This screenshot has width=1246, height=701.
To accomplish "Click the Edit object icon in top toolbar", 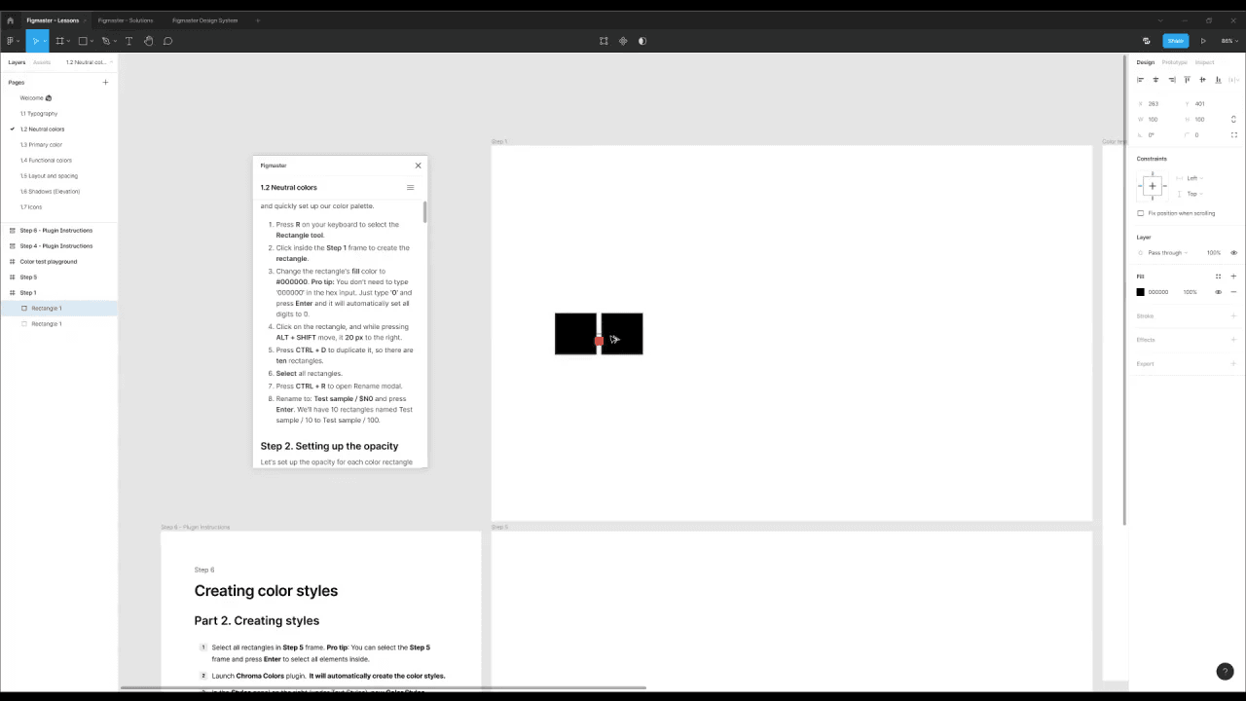I will tap(604, 41).
